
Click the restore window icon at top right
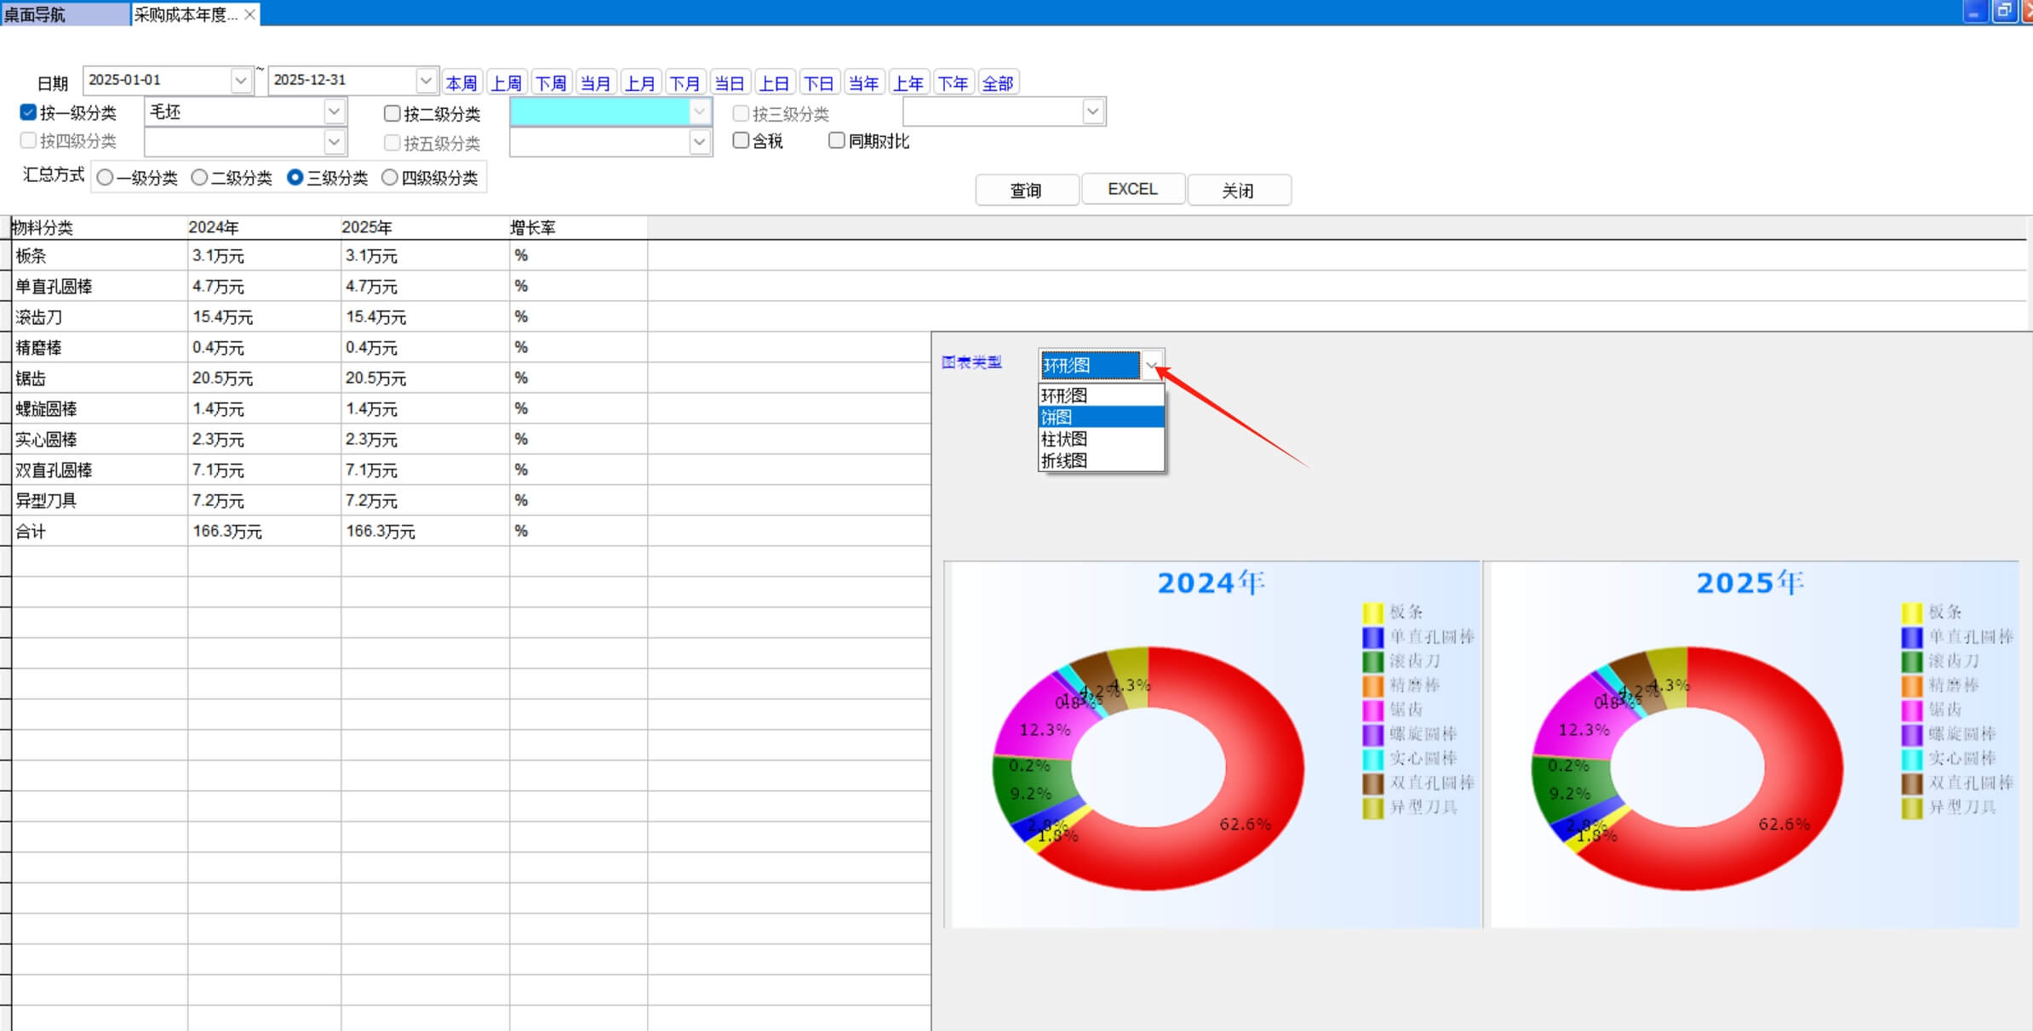[2004, 11]
